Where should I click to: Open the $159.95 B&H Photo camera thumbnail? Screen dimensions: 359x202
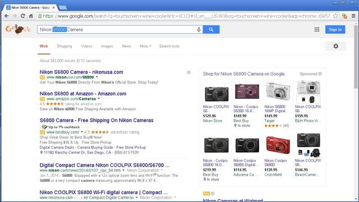pos(308,91)
